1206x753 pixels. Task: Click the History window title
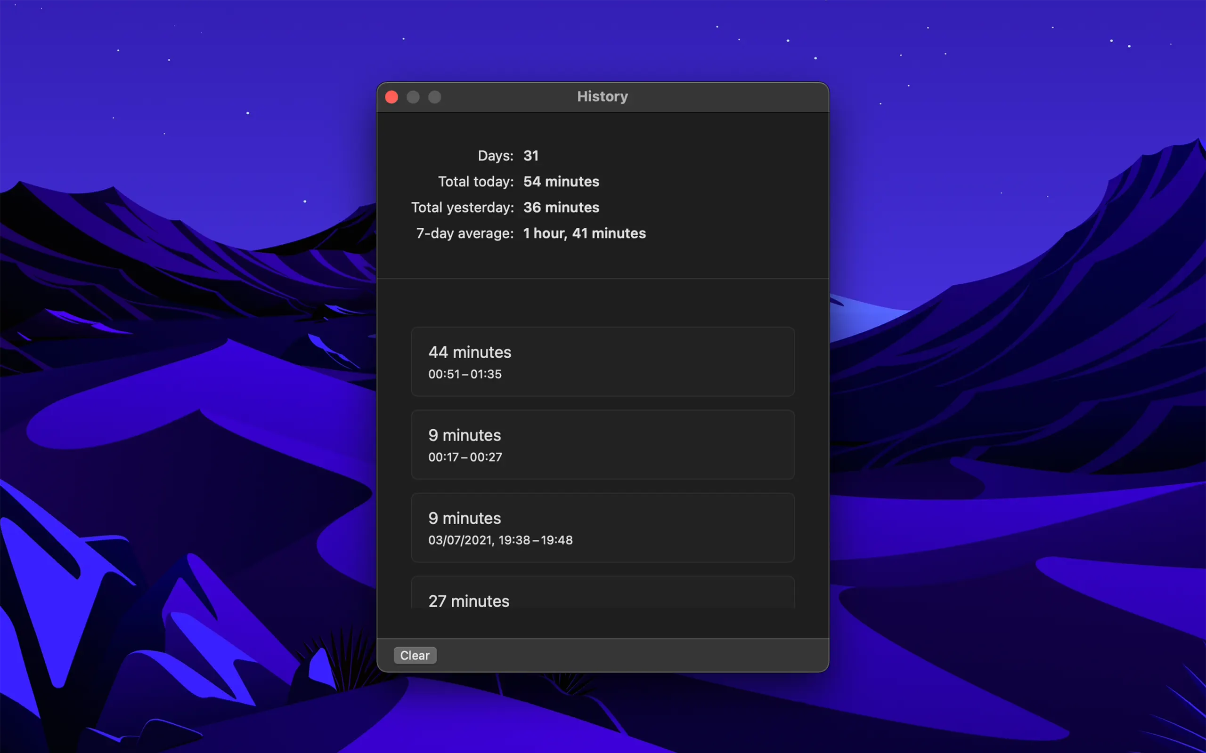tap(602, 96)
